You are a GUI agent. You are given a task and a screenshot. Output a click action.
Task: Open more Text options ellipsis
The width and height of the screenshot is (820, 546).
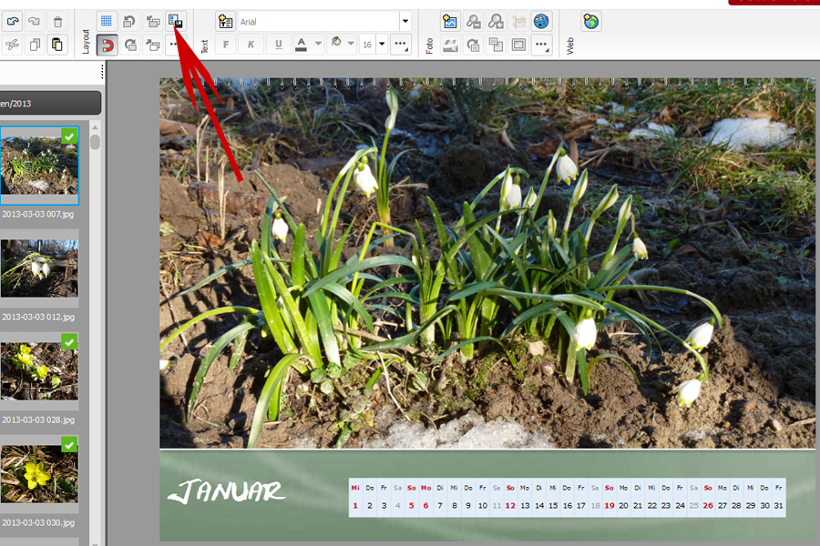(x=401, y=45)
